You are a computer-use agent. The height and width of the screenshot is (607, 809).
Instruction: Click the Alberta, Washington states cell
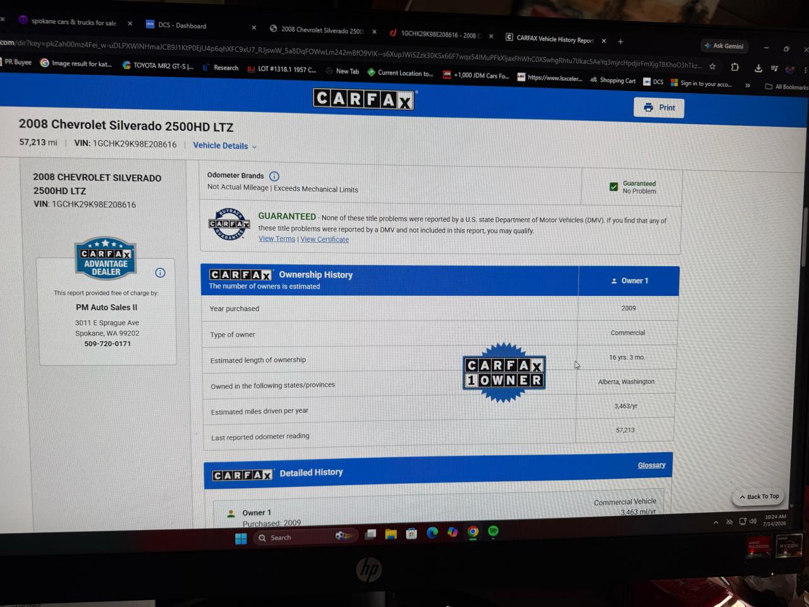(x=626, y=382)
